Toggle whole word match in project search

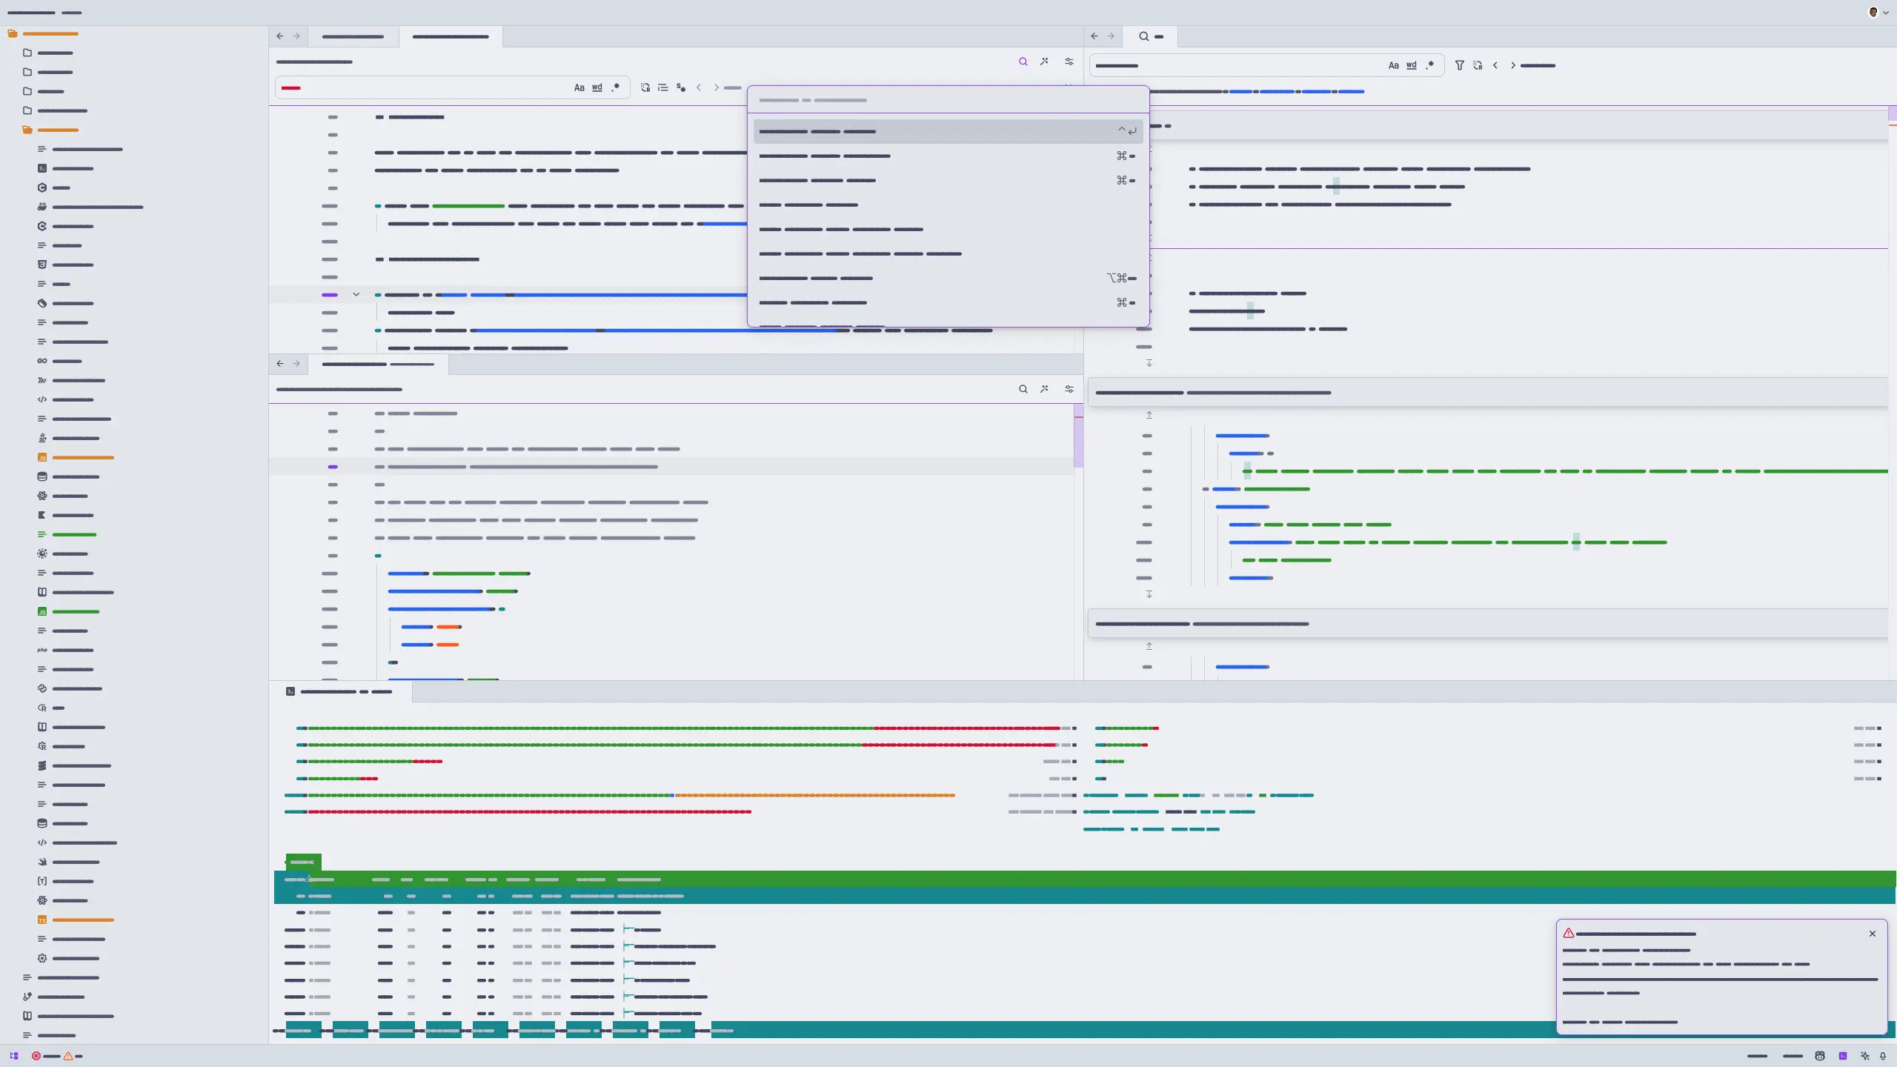tap(1411, 65)
